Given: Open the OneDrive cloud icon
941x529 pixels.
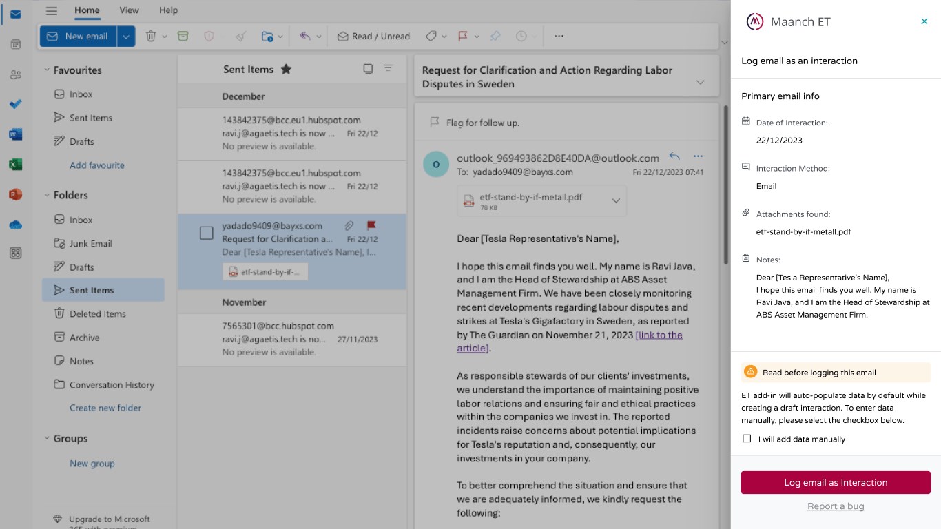Looking at the screenshot, I should tap(15, 225).
